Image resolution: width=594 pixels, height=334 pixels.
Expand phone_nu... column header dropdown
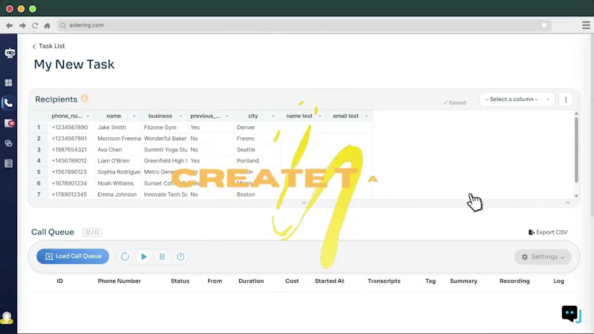(88, 117)
